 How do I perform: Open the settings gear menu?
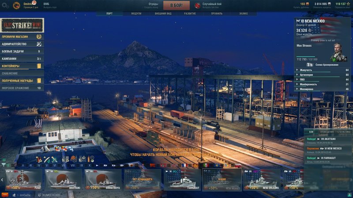click(x=5, y=5)
